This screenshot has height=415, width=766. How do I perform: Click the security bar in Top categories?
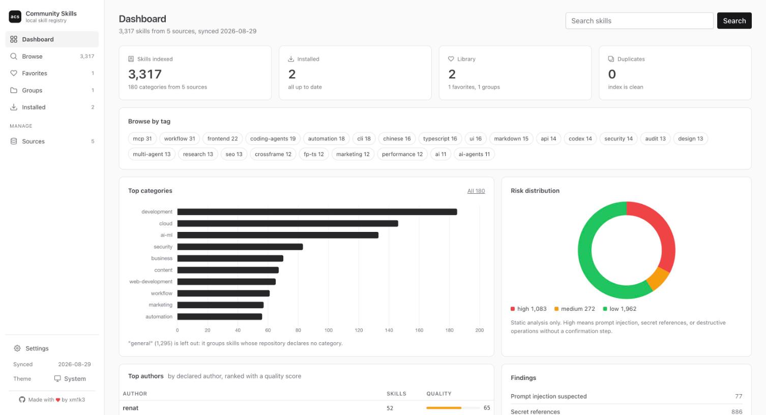click(240, 247)
